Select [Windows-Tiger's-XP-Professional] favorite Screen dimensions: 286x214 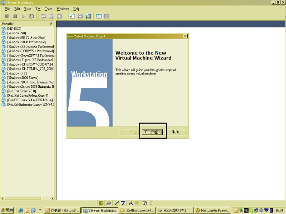pyautogui.click(x=30, y=60)
